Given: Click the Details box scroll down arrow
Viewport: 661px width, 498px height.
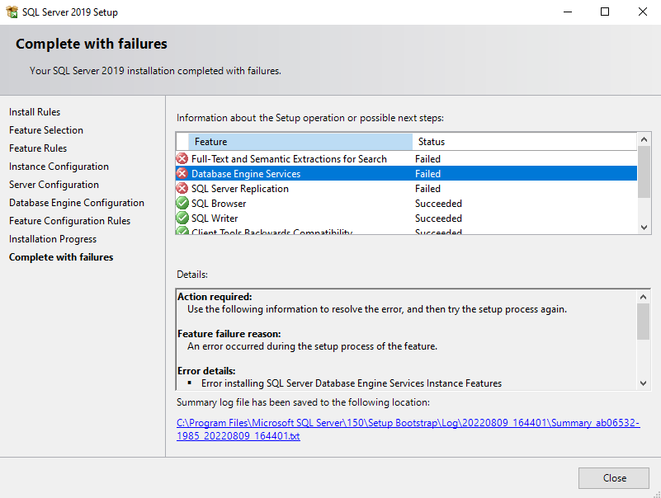Looking at the screenshot, I should (x=643, y=383).
